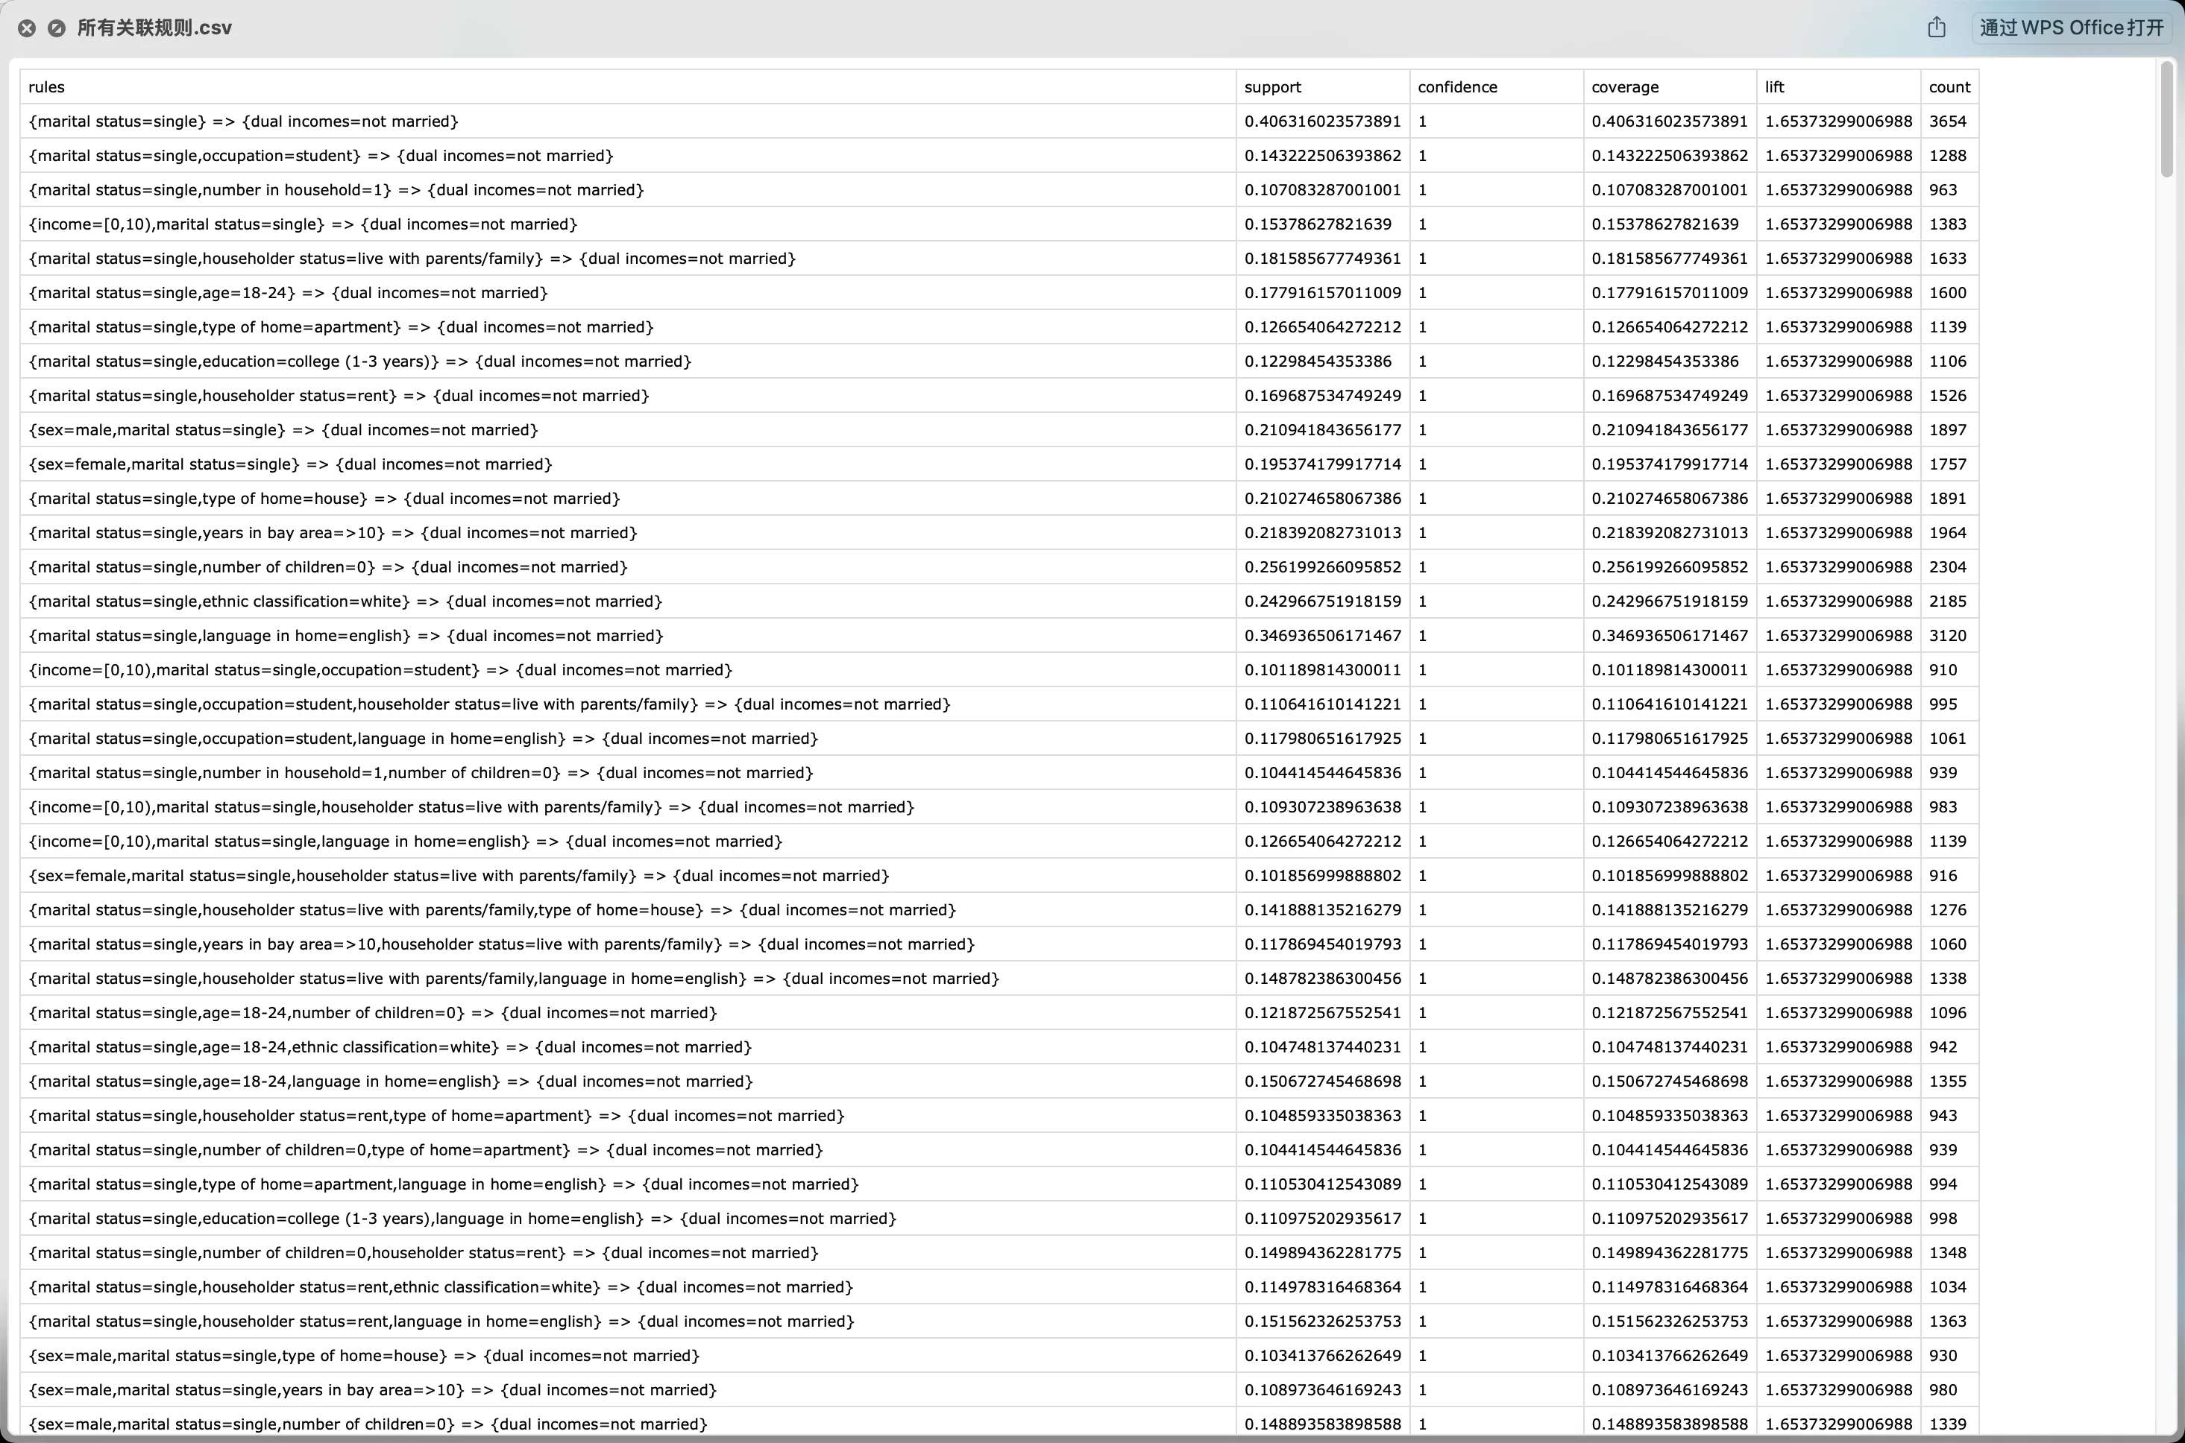Select the coverage column header

(1624, 87)
